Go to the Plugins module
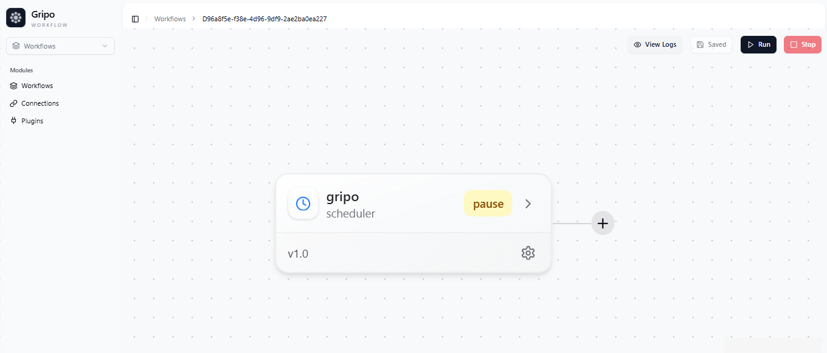Viewport: 827px width, 353px height. (32, 121)
